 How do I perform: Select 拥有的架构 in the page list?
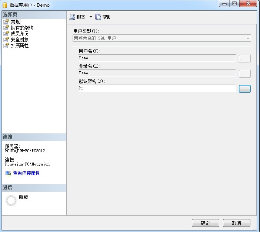[x=22, y=28]
